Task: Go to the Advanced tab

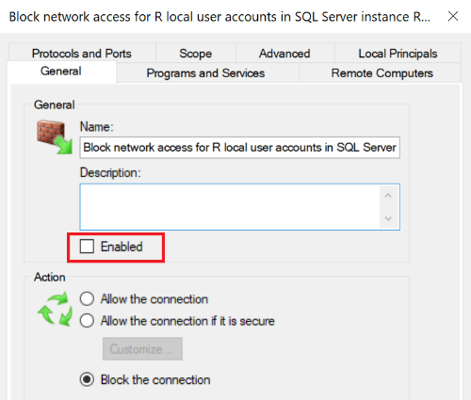Action: pyautogui.click(x=284, y=53)
